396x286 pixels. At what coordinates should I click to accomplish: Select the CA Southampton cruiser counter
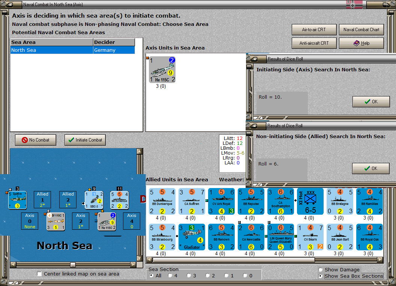tap(280, 201)
